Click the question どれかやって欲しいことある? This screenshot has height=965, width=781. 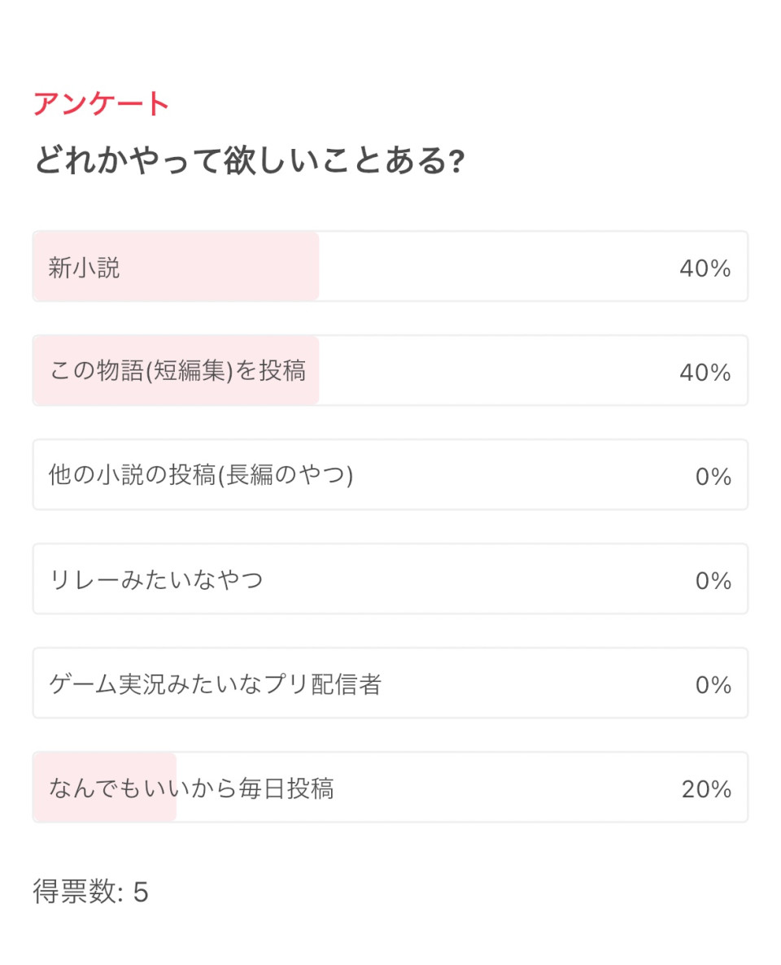(249, 161)
